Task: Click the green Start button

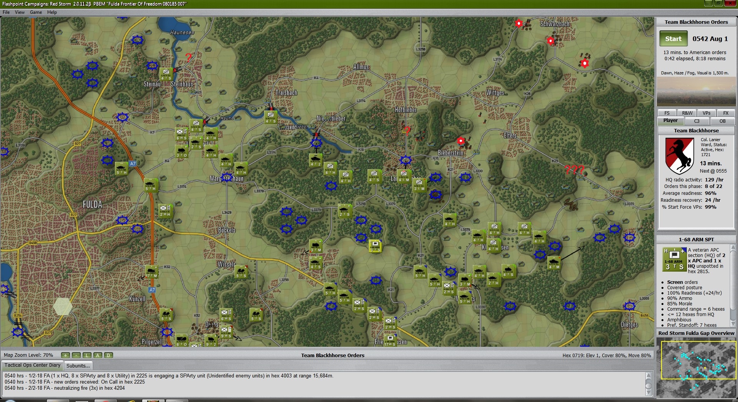Action: coord(673,39)
